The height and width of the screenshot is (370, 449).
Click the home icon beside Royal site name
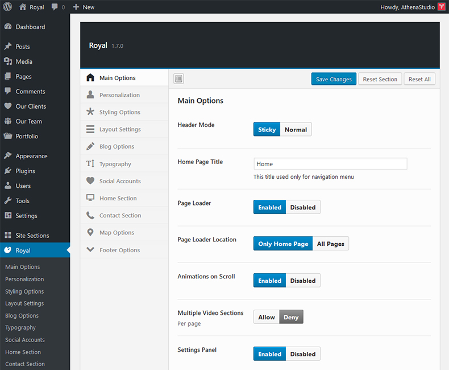(23, 7)
